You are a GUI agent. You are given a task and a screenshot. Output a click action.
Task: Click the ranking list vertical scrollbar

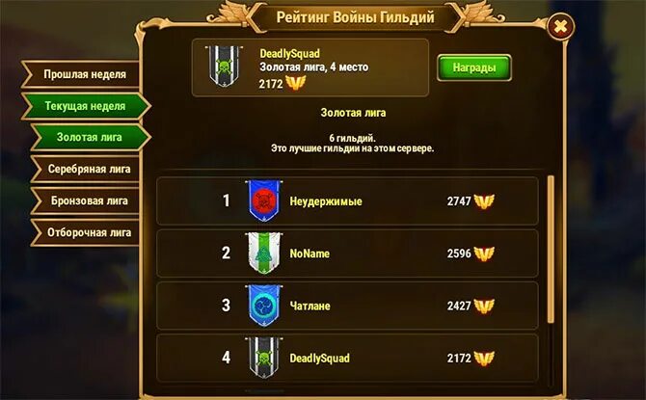(551, 249)
